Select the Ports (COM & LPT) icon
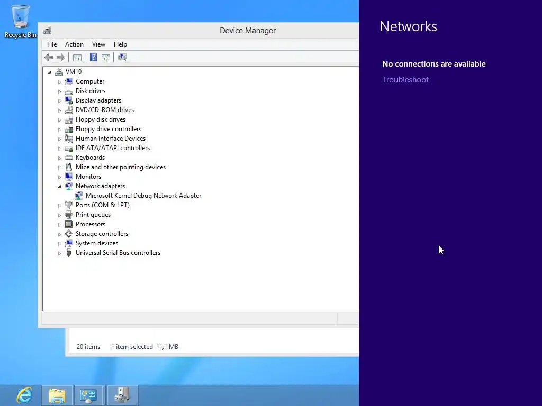 click(x=69, y=205)
